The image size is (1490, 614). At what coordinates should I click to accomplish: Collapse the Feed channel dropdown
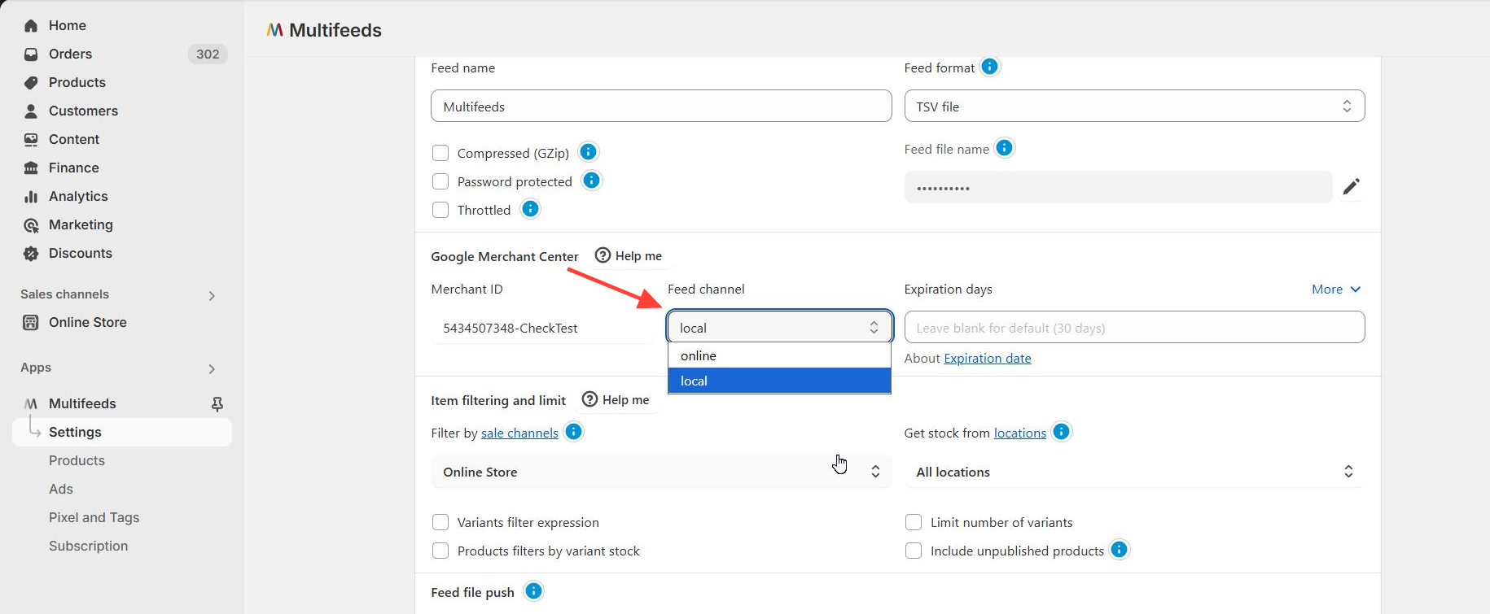point(779,327)
